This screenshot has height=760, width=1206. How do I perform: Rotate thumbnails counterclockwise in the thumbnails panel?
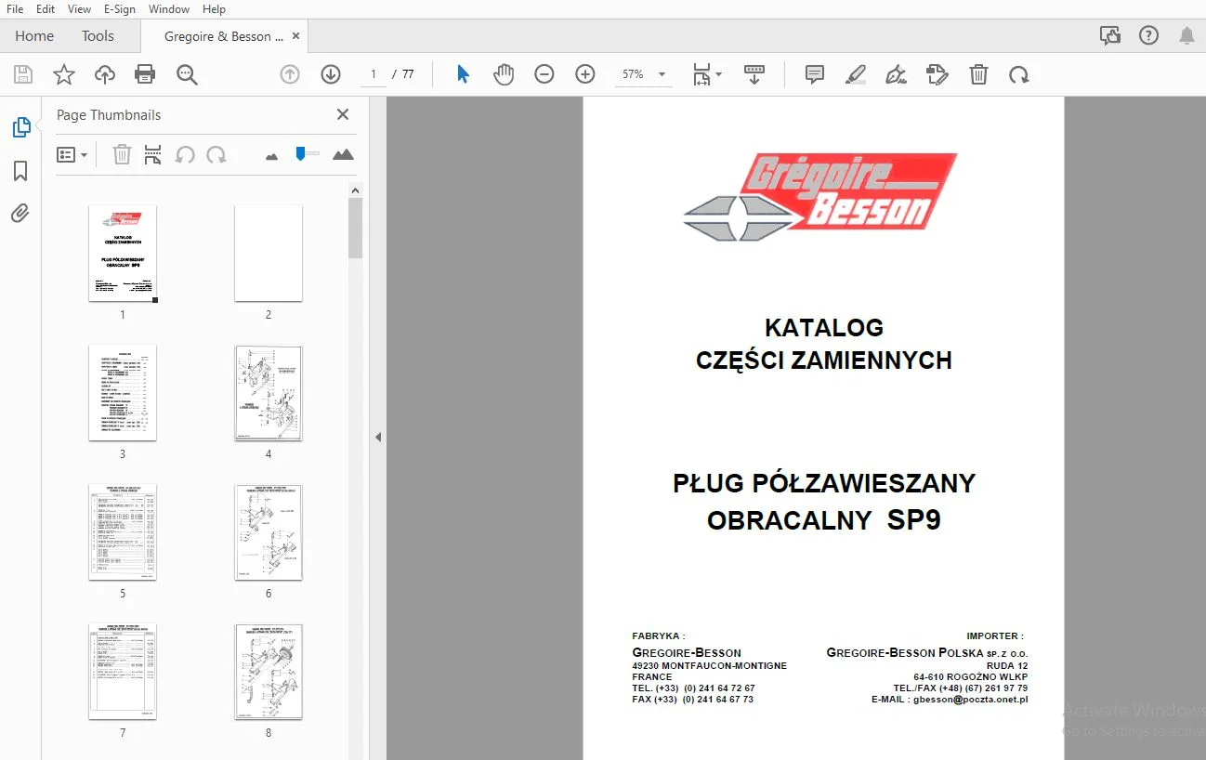tap(185, 154)
